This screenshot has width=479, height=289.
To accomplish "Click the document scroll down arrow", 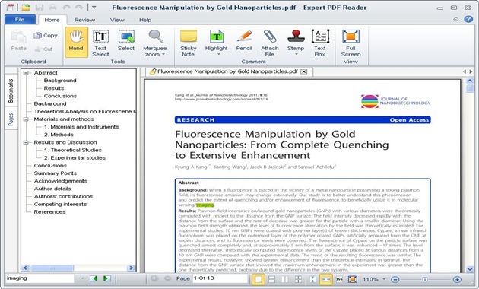I will [470, 269].
